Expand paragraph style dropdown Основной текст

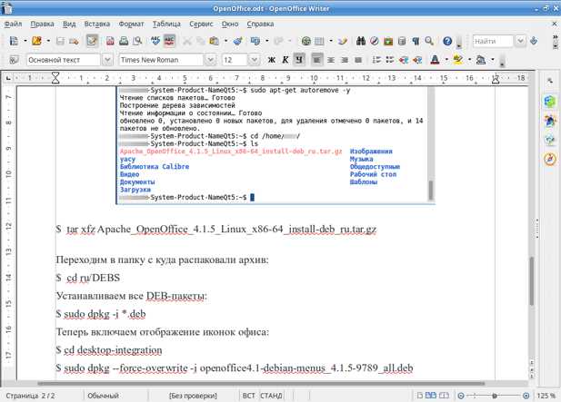tap(107, 60)
